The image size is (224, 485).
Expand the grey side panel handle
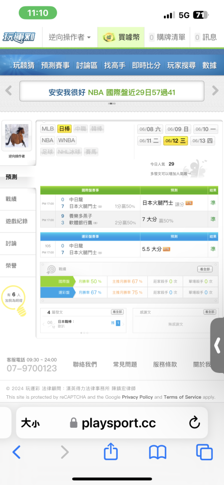pos(218,345)
